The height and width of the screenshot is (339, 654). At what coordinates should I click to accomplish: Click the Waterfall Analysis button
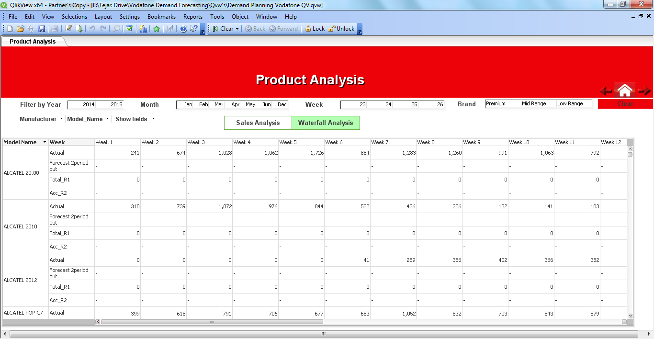pyautogui.click(x=326, y=123)
